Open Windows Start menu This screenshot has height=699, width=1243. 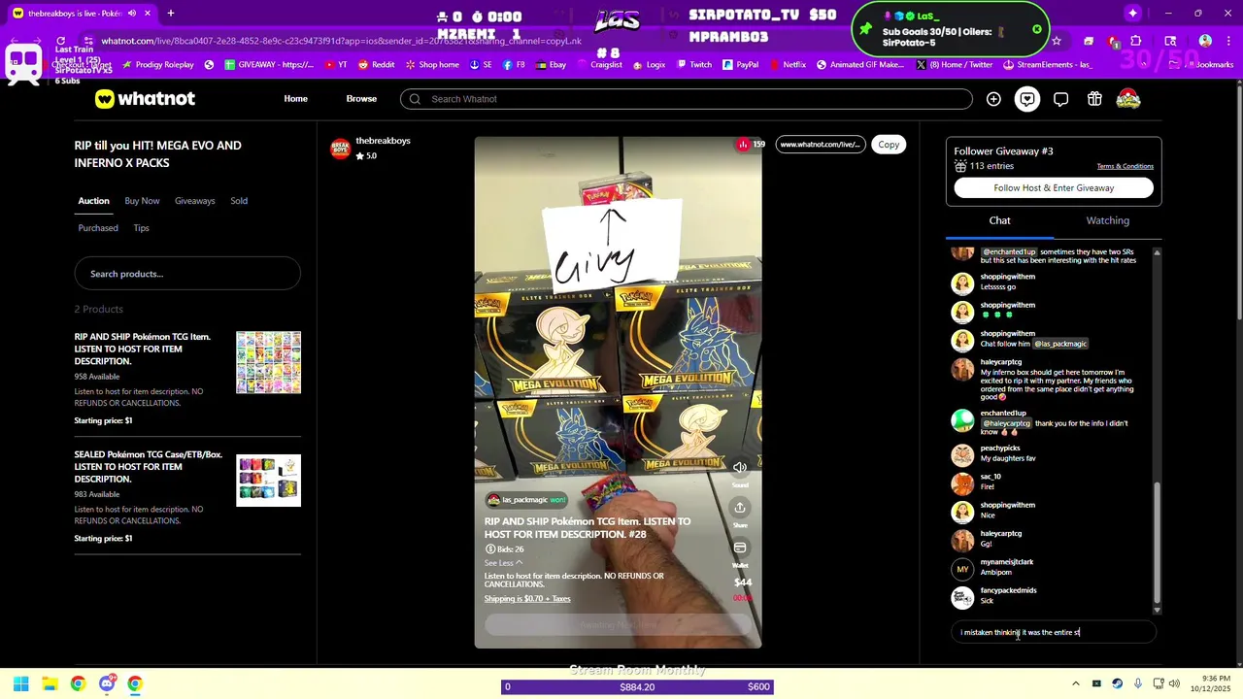point(20,684)
